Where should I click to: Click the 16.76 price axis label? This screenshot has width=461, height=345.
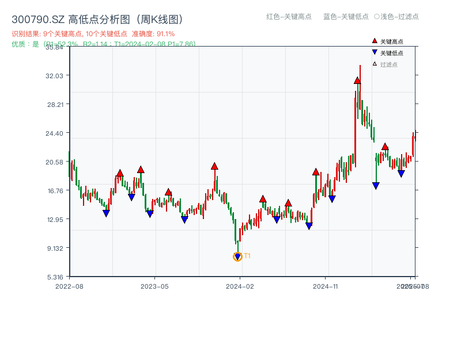55,191
